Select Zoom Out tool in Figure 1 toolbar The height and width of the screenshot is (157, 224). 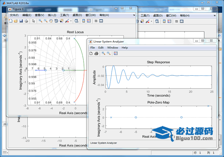(x=46, y=21)
